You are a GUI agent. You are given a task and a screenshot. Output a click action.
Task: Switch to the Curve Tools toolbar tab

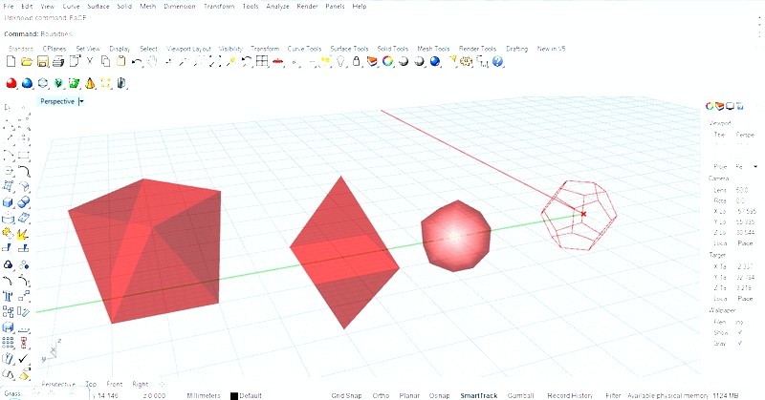point(304,49)
